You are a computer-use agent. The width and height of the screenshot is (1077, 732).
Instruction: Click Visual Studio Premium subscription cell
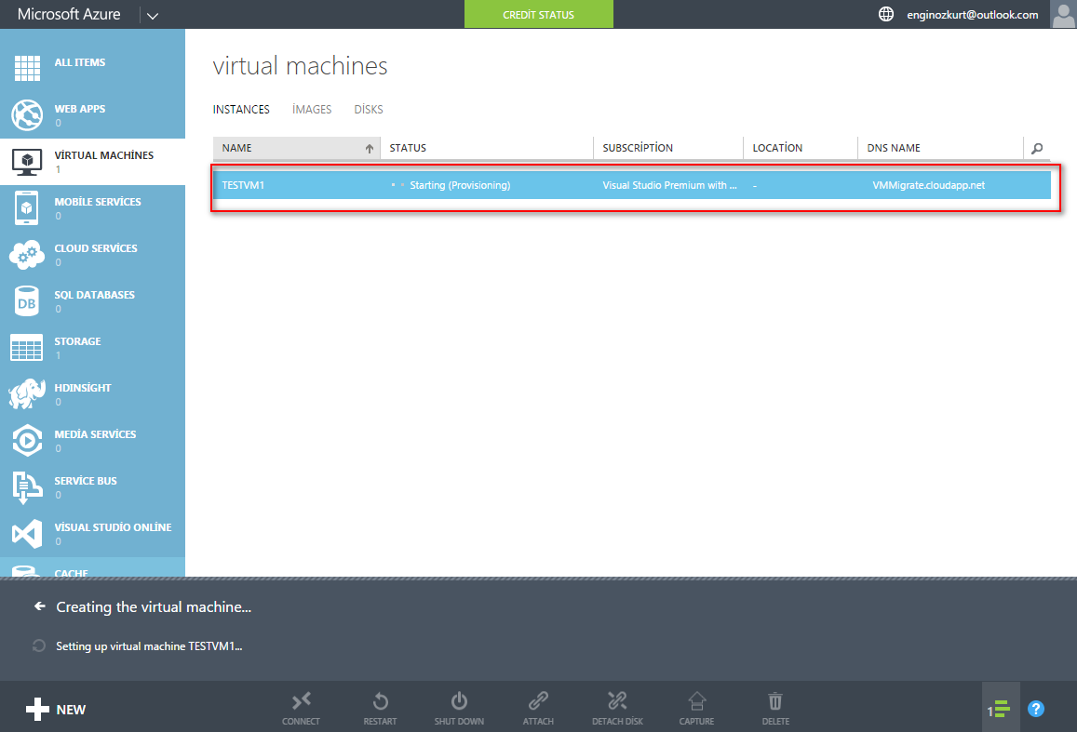tap(669, 185)
